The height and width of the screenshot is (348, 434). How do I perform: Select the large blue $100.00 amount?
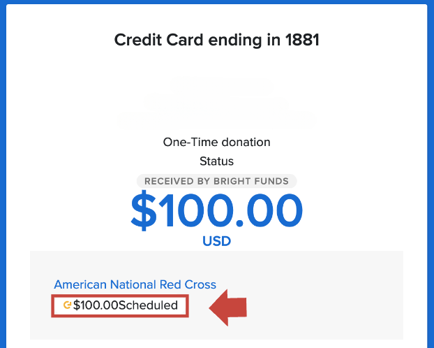click(216, 211)
